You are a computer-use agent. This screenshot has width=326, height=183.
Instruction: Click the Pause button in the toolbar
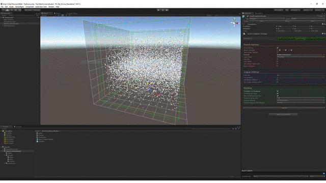pyautogui.click(x=162, y=10)
